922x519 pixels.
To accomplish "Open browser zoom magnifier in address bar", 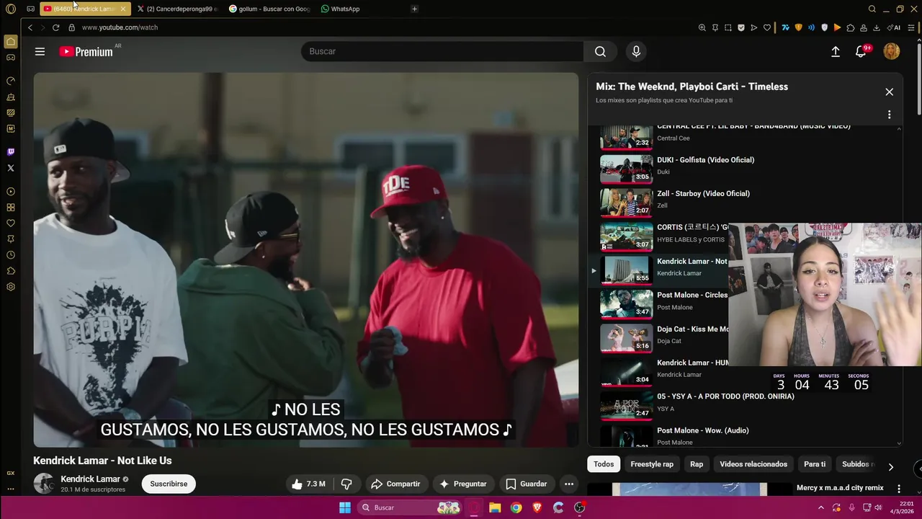I will (702, 27).
